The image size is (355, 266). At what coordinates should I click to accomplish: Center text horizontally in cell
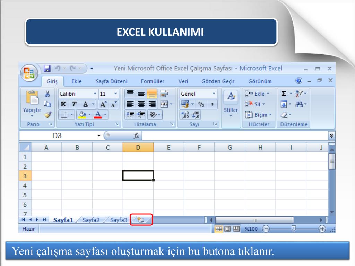pyautogui.click(x=141, y=104)
